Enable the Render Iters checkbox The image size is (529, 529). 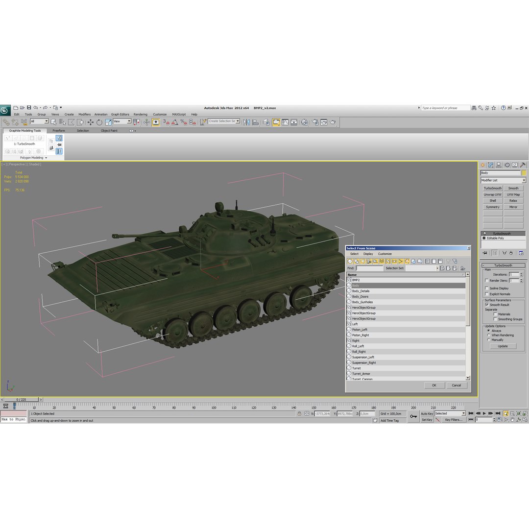tap(486, 280)
